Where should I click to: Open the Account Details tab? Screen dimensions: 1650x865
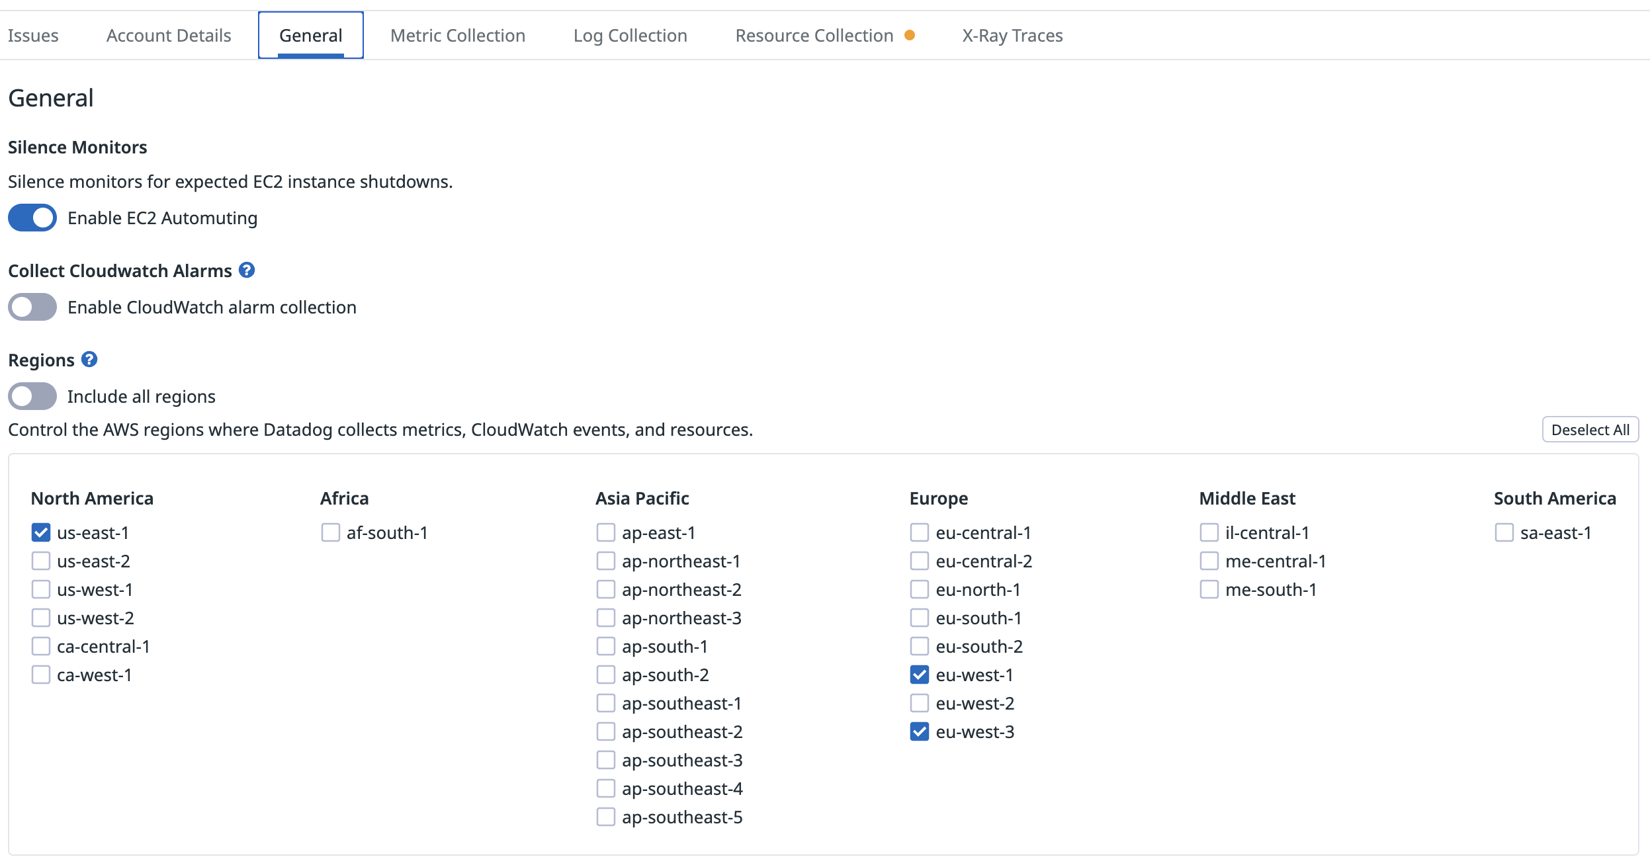point(169,35)
